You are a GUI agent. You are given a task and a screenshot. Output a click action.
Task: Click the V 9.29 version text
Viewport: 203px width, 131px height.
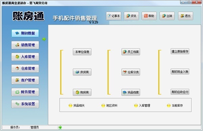click(94, 22)
